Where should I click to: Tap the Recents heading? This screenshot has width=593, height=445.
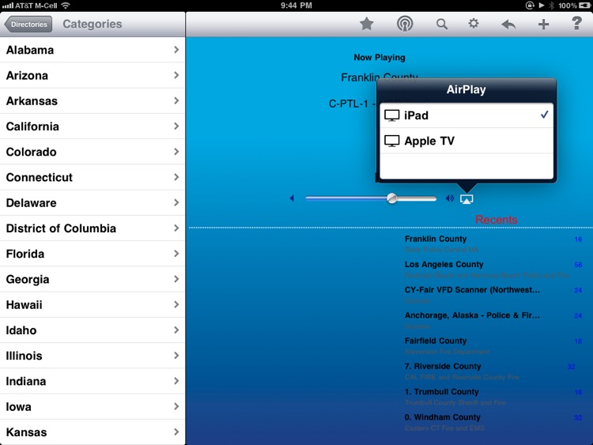pyautogui.click(x=497, y=220)
